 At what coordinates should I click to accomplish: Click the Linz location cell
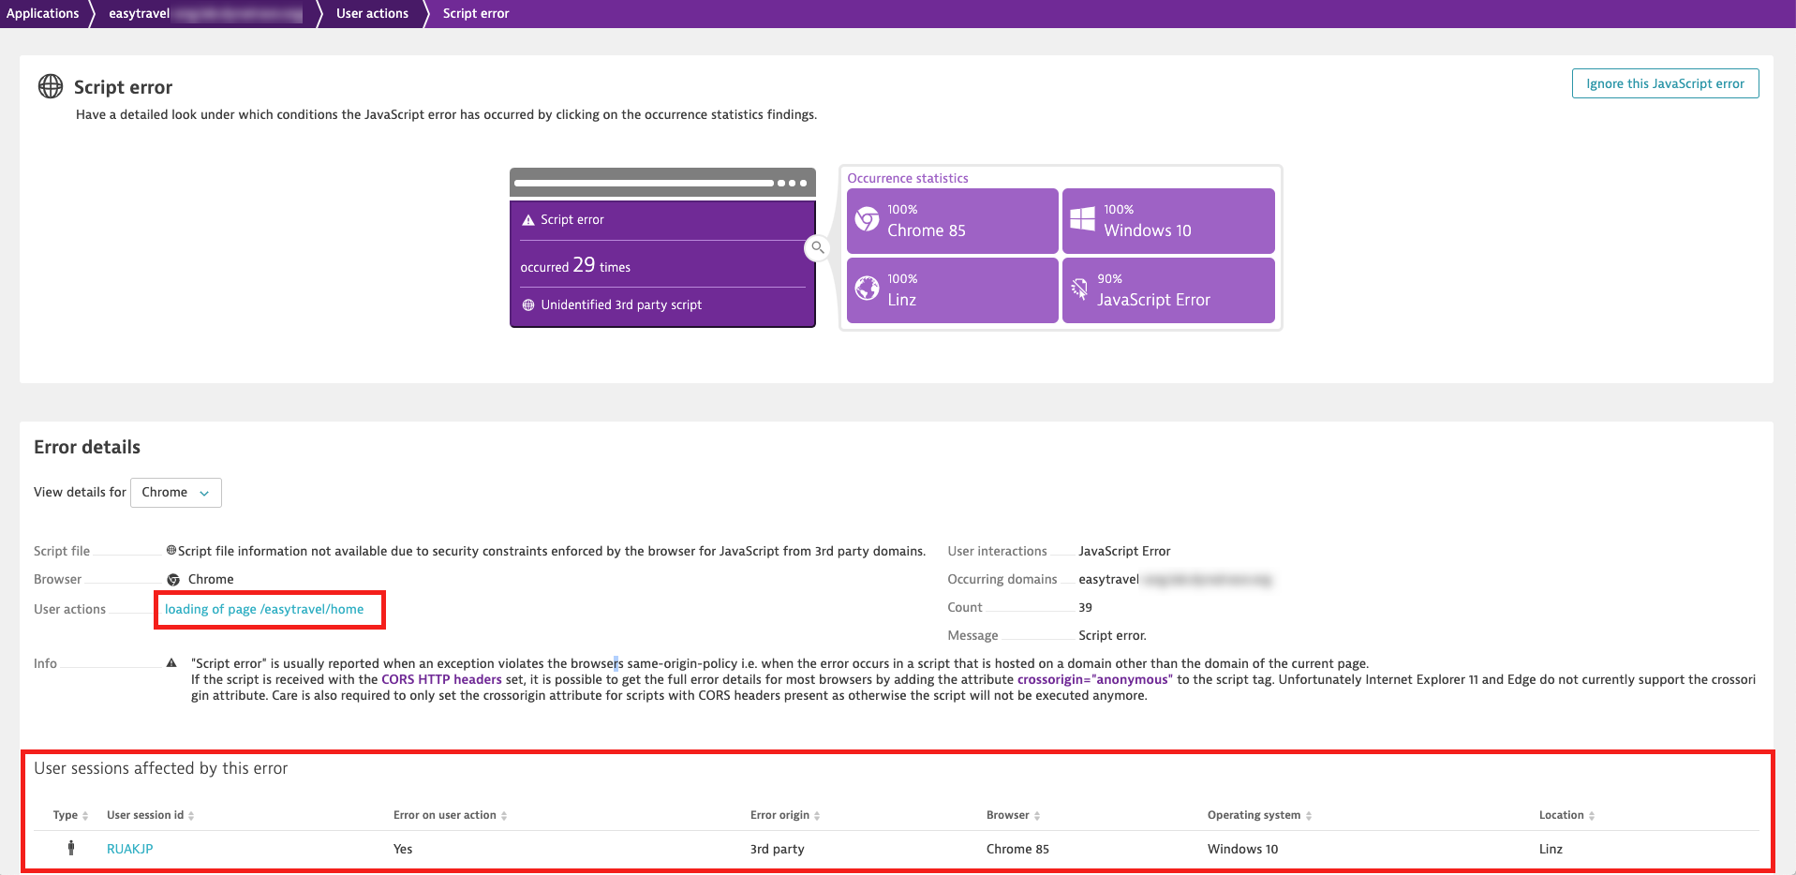(1551, 849)
